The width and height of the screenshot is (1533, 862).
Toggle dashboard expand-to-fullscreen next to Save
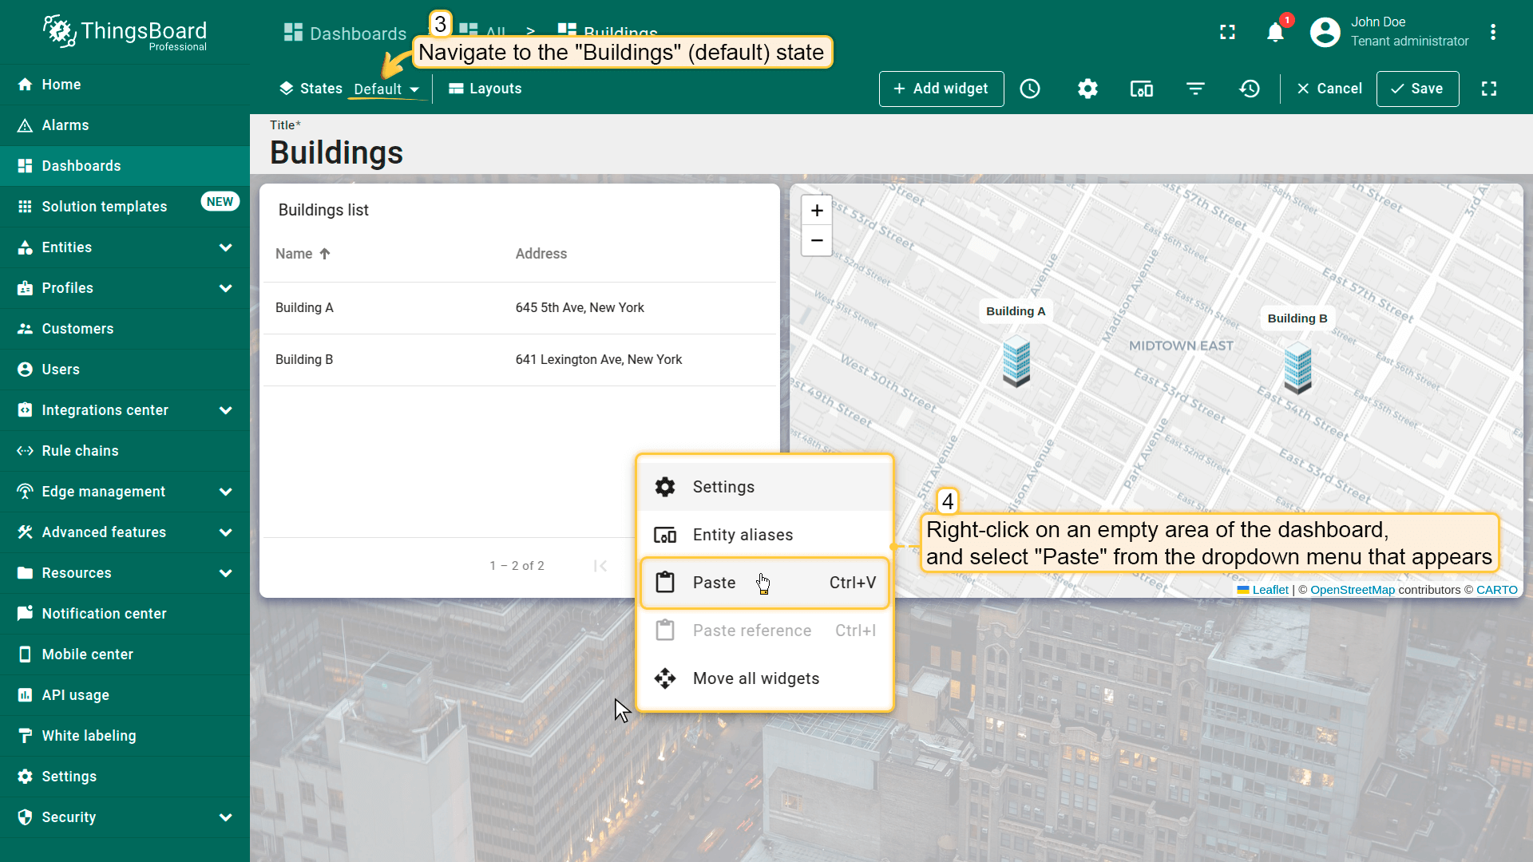[x=1489, y=89]
